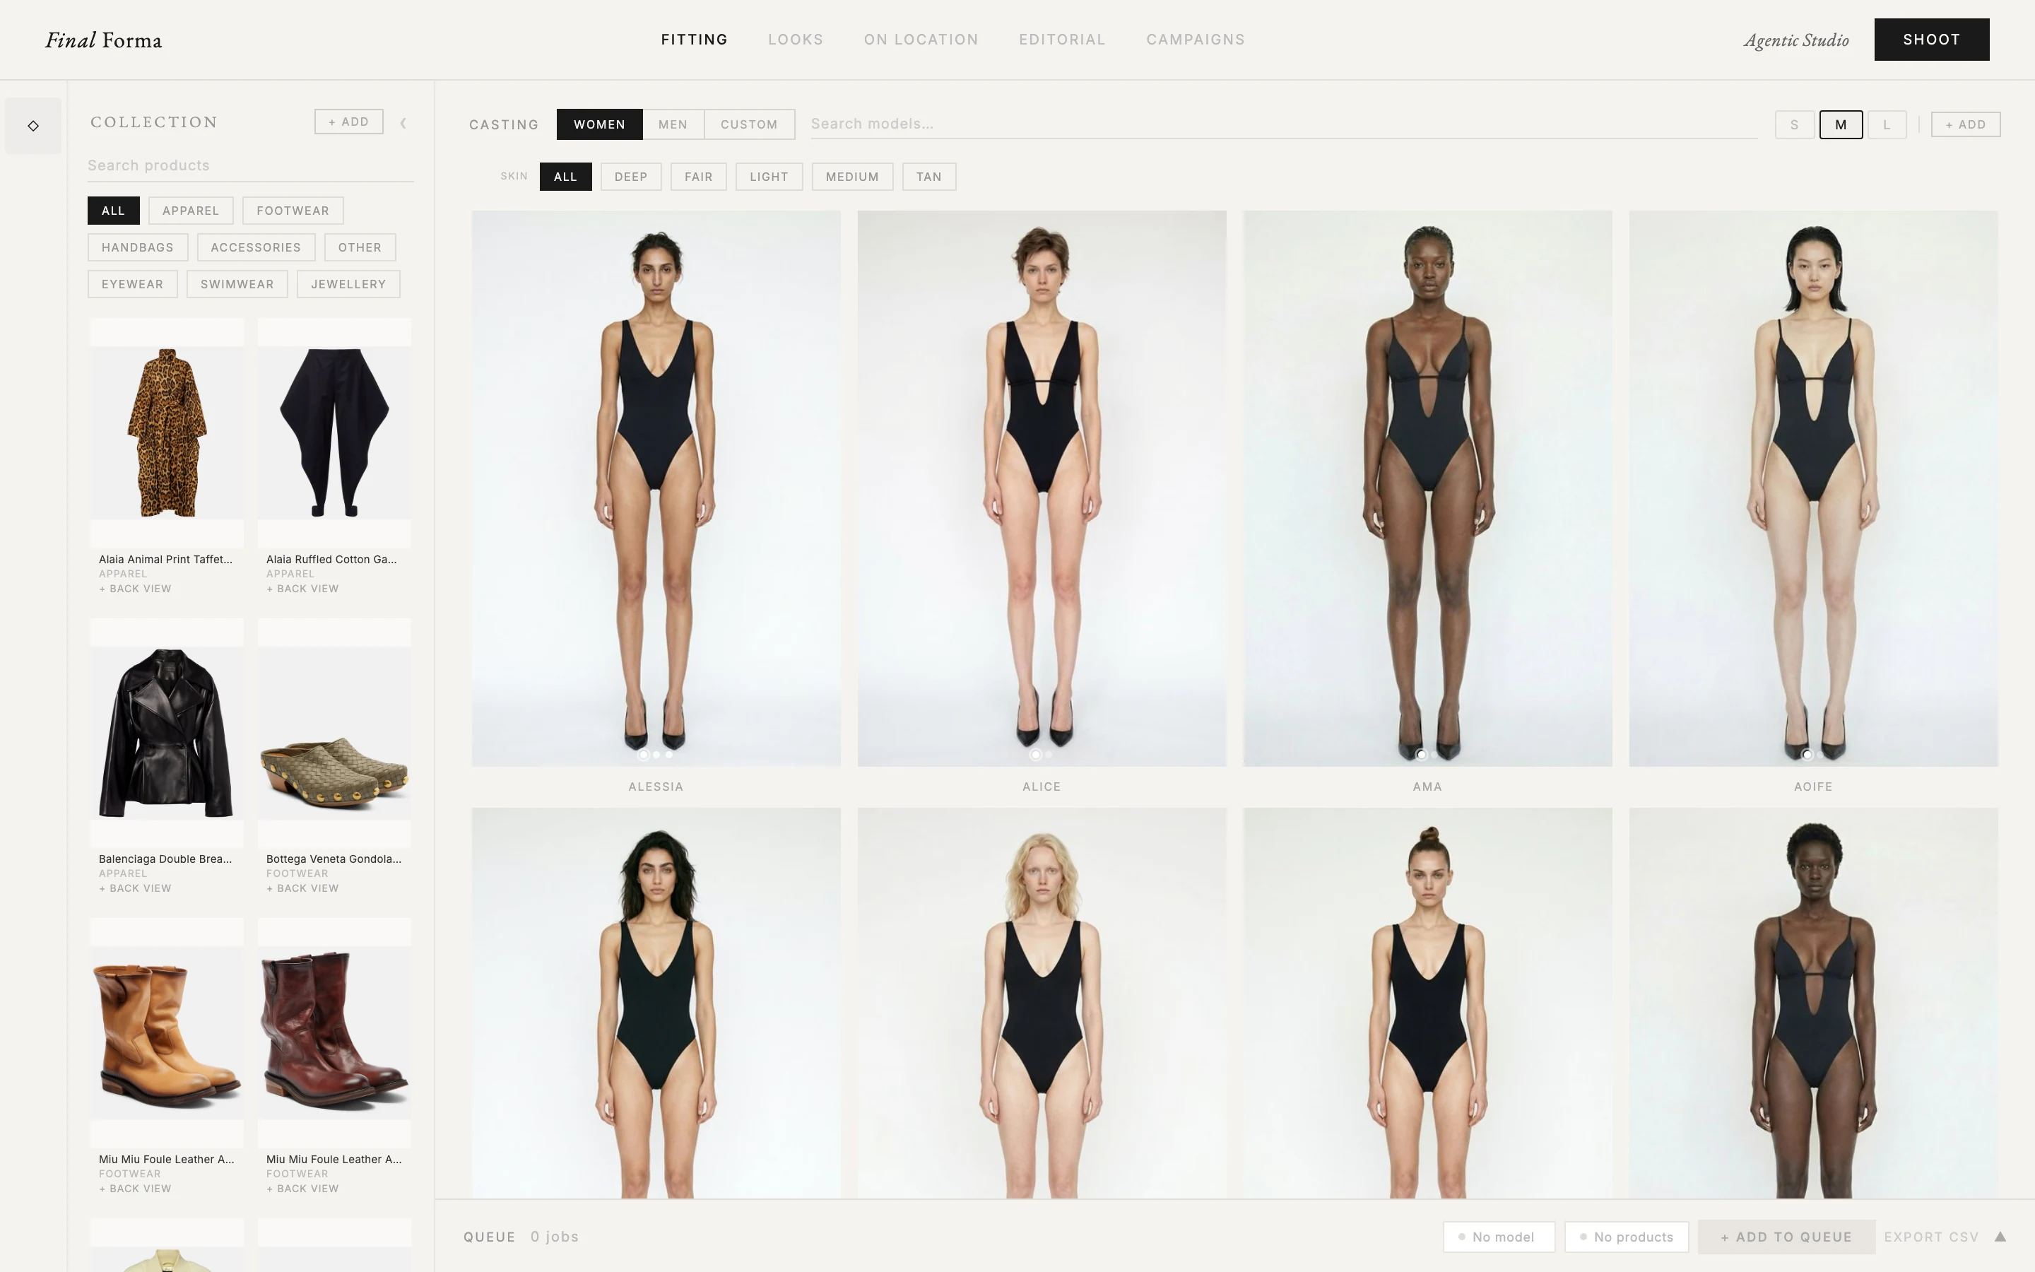Select the Women casting tab

[600, 124]
